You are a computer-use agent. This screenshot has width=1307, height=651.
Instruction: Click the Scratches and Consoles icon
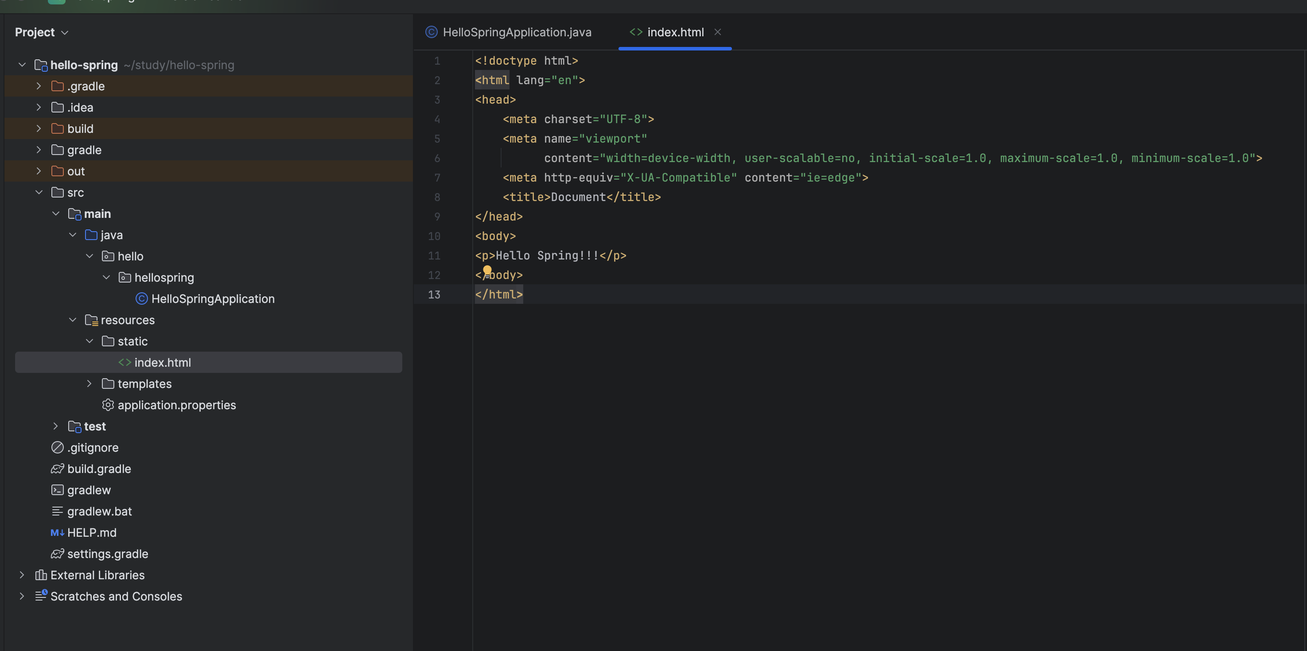click(x=41, y=596)
